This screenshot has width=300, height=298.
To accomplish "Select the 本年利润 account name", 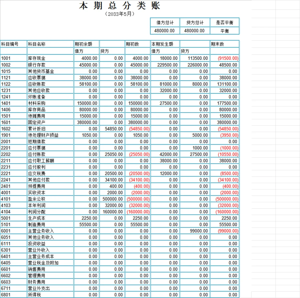I will pyautogui.click(x=37, y=205).
